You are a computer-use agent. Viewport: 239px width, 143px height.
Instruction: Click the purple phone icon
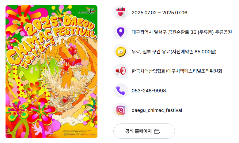120,91
